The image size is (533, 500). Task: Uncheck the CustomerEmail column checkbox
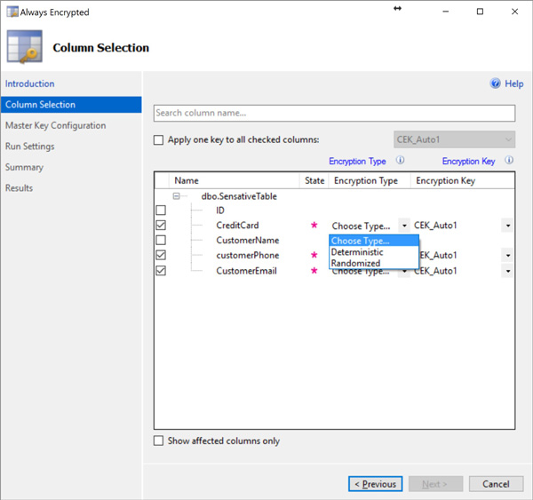(161, 271)
